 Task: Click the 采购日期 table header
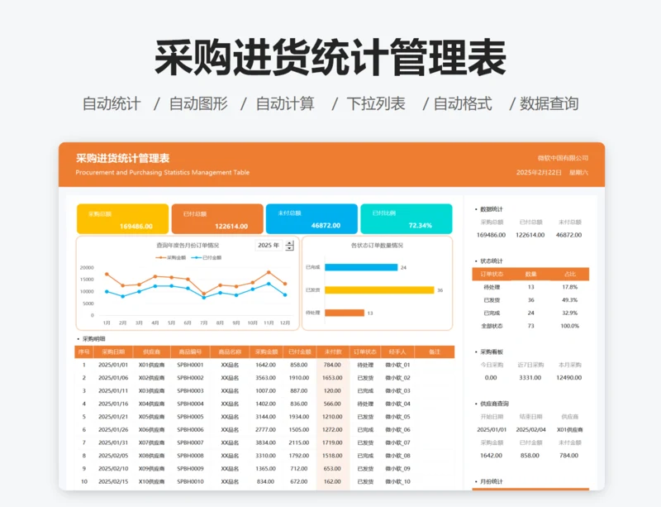pos(113,352)
